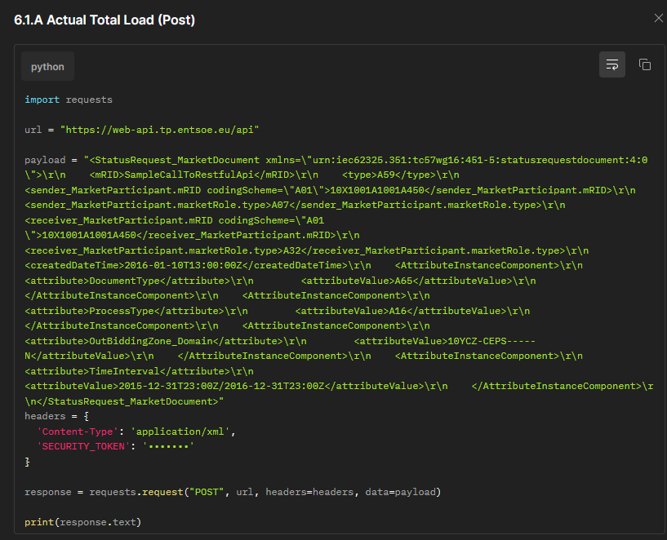This screenshot has height=540, width=667.
Task: Click the web-api.tp.entsoe.eu URL string
Action: coord(159,130)
